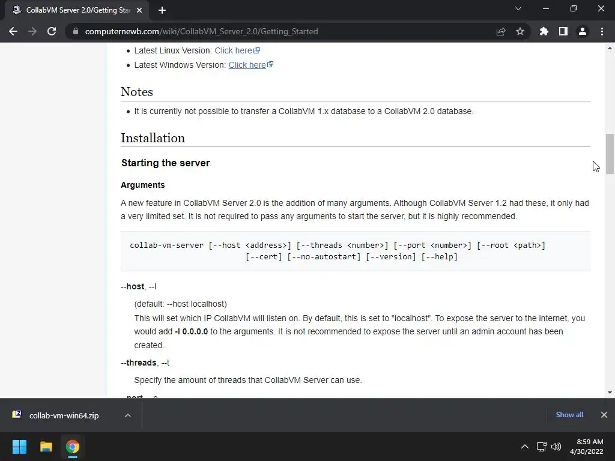Bookmark this page with the star

click(520, 31)
